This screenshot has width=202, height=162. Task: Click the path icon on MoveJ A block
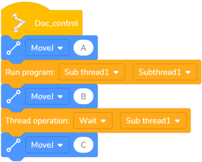click(x=13, y=48)
